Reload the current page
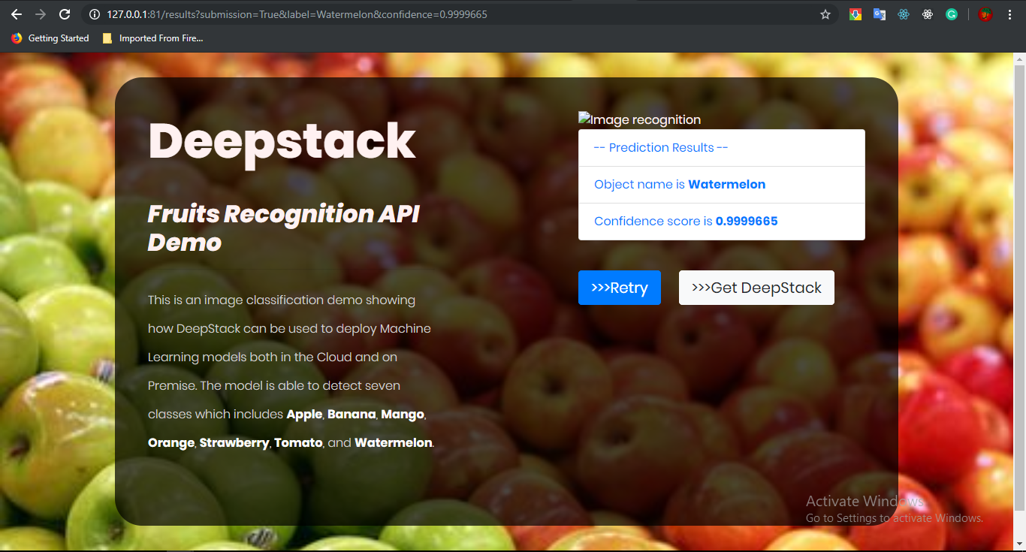The image size is (1026, 552). coord(65,14)
